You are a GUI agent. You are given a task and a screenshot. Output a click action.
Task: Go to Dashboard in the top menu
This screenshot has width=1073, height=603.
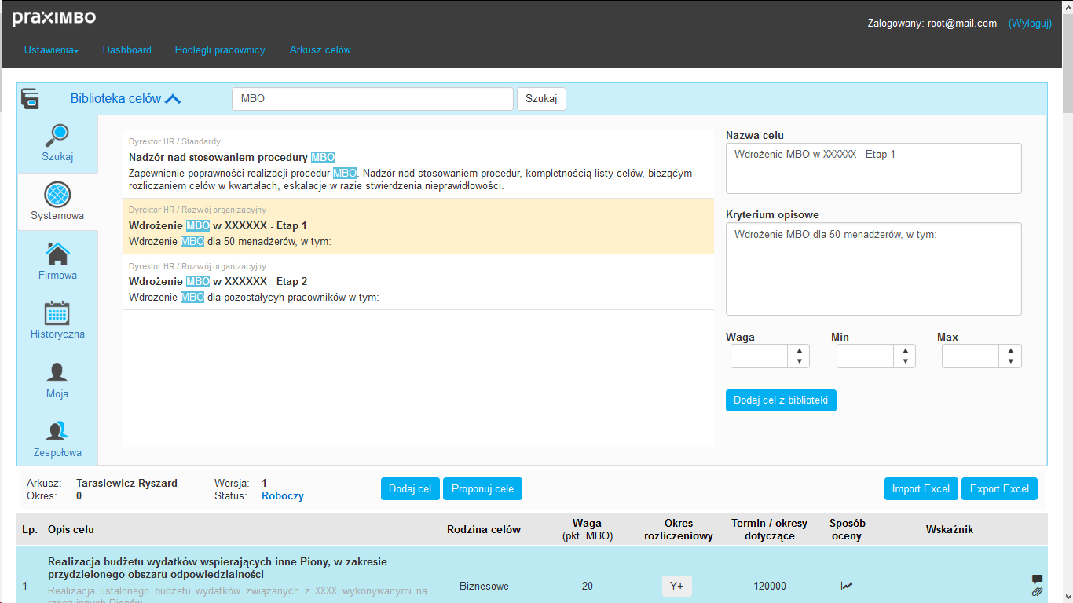point(126,49)
